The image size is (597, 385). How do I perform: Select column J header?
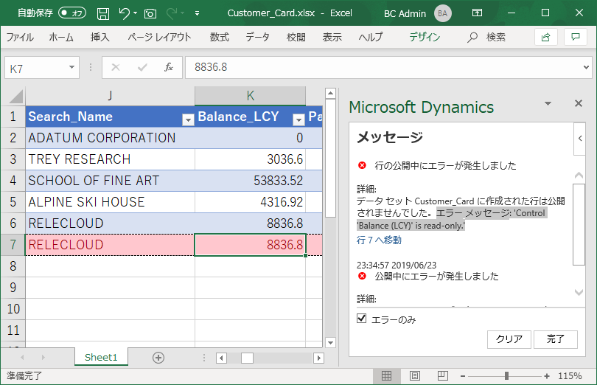click(x=110, y=96)
